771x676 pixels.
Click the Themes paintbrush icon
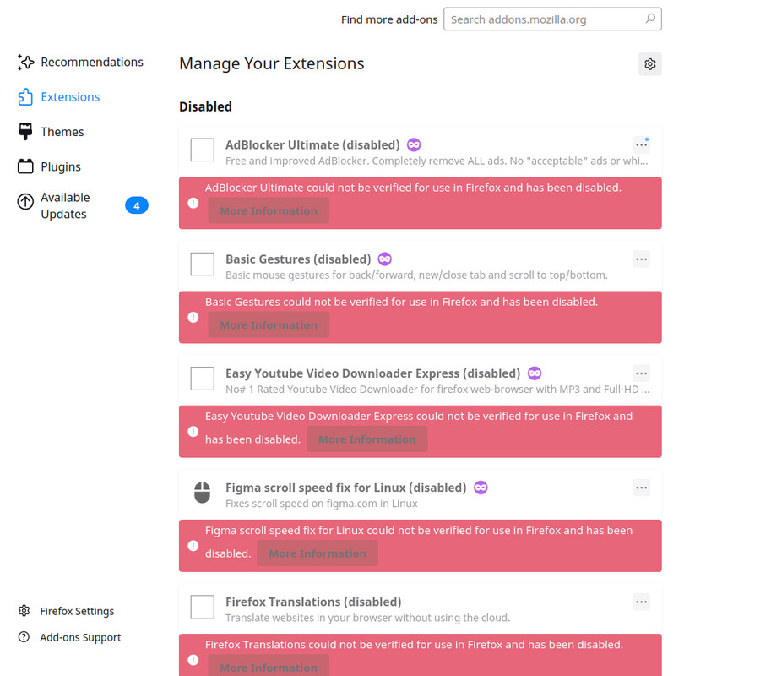pos(25,132)
